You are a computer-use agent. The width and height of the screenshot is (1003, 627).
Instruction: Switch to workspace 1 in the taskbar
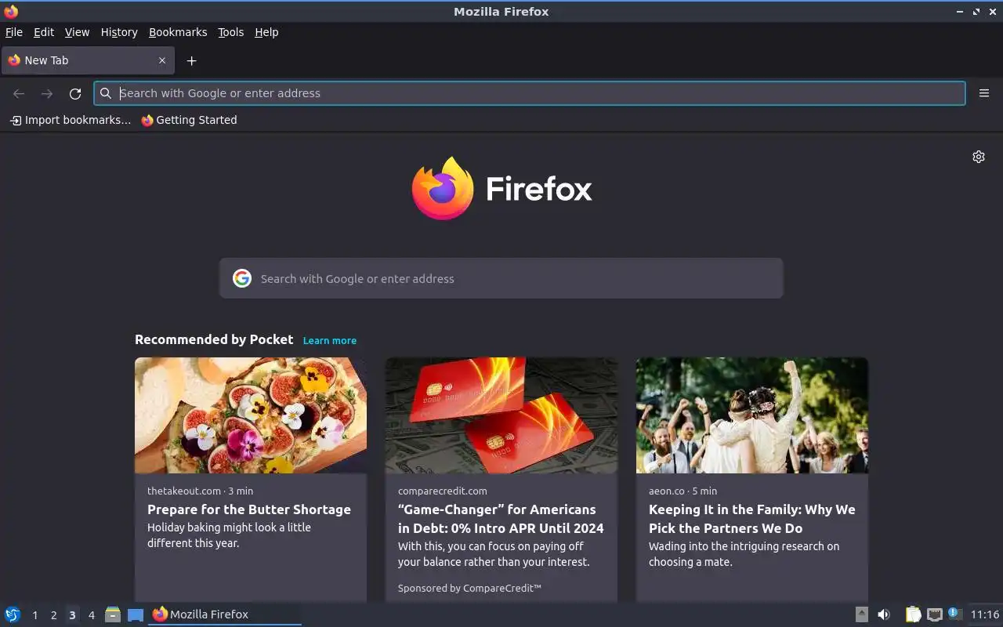click(x=34, y=615)
